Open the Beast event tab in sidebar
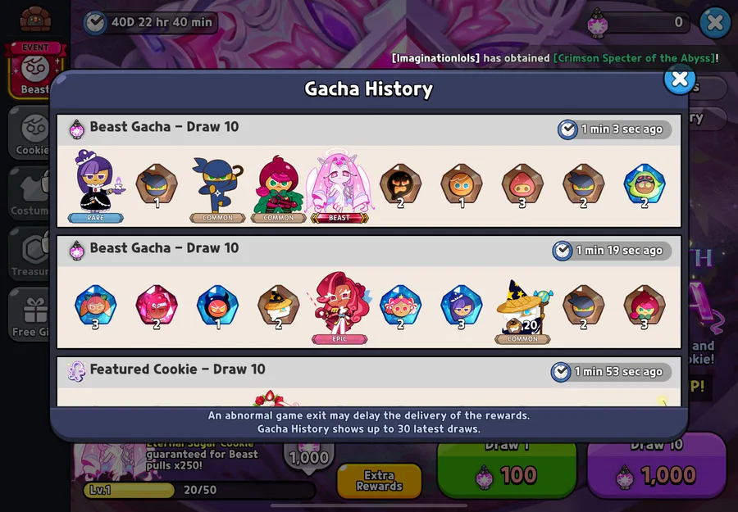The height and width of the screenshot is (512, 738). click(34, 70)
